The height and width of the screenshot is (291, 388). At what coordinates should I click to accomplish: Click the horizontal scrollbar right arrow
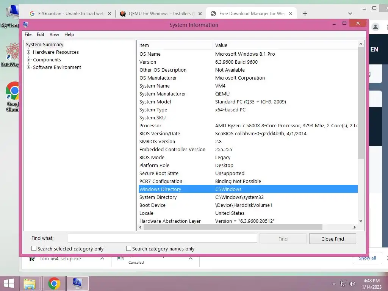coord(355,227)
